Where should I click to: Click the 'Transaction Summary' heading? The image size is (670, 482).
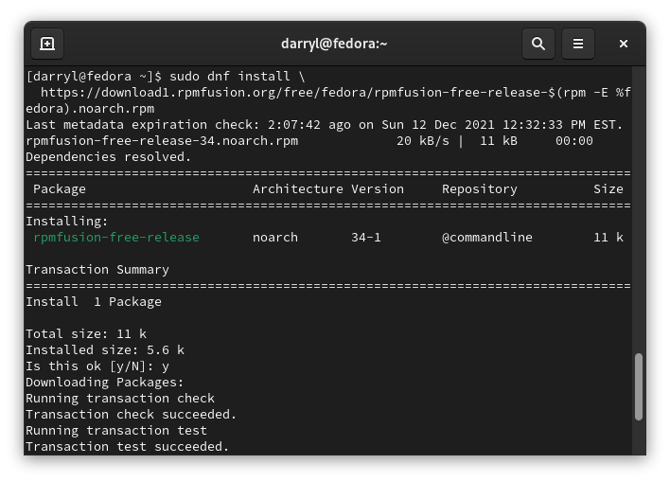[97, 270]
